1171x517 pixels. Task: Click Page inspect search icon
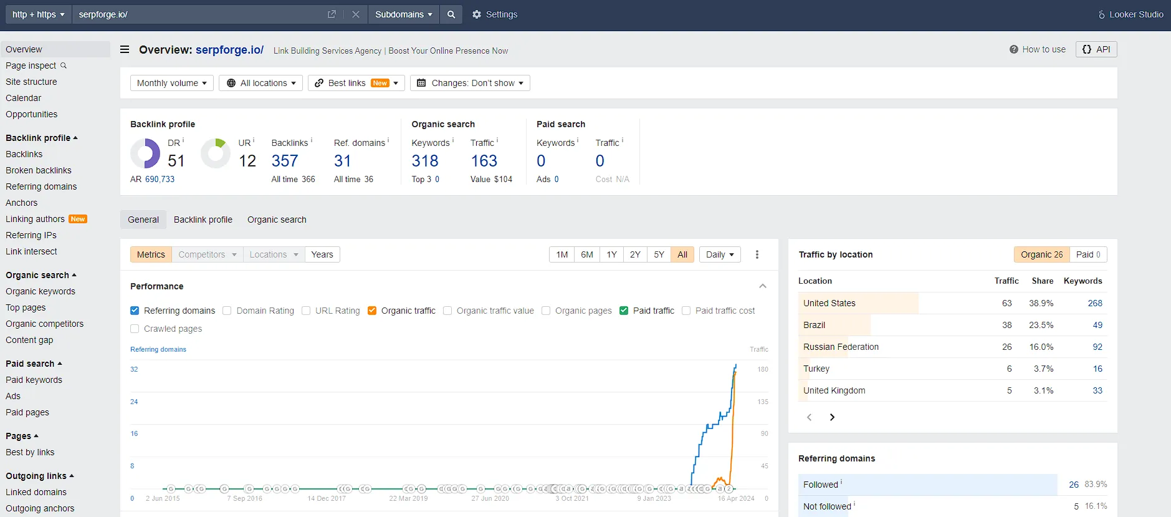click(64, 65)
